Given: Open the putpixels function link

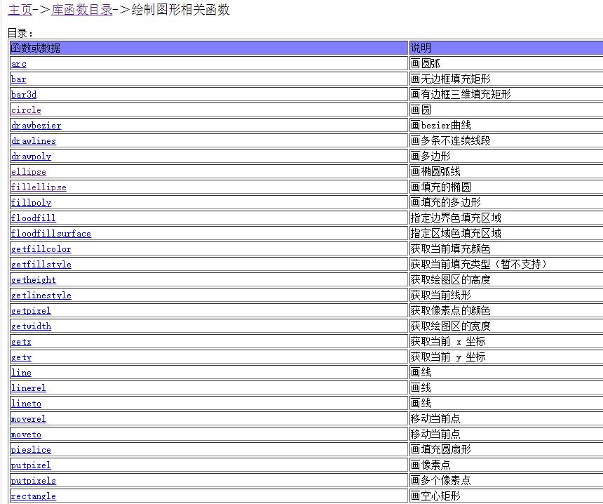Looking at the screenshot, I should click(34, 481).
